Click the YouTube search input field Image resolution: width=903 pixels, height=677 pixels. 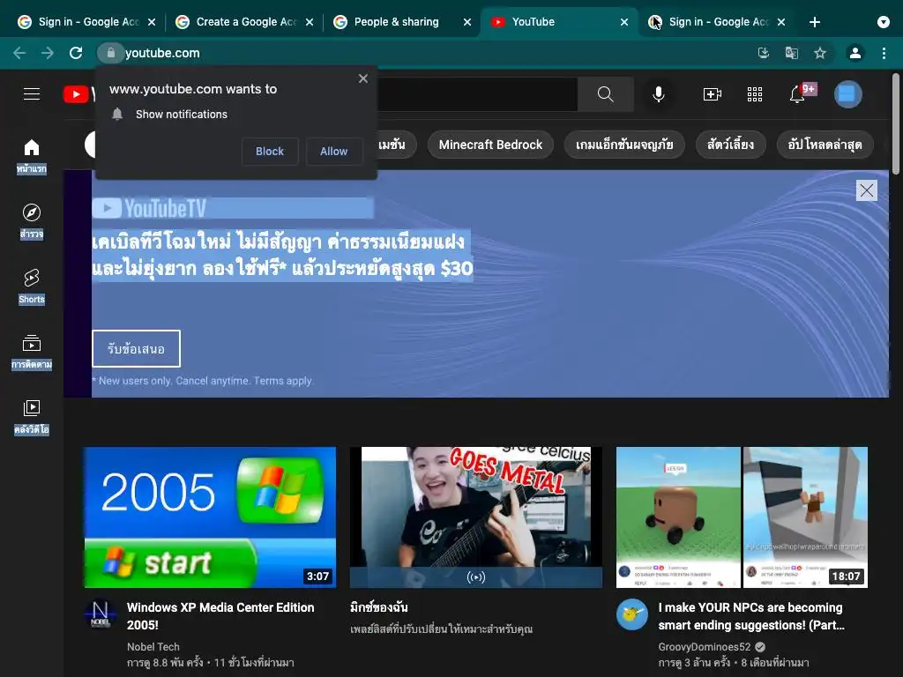click(477, 94)
